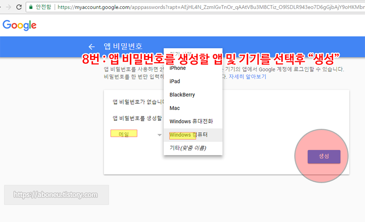The height and width of the screenshot is (222, 365).
Task: Choose iPhone from the device list
Action: tap(193, 68)
